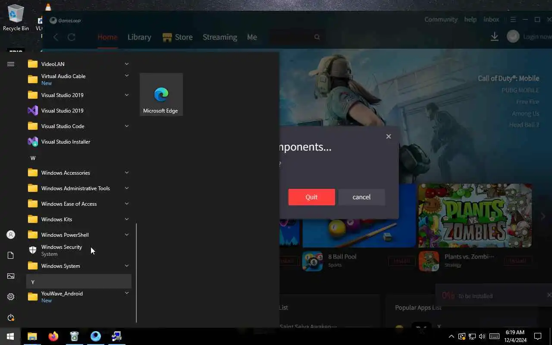Viewport: 552px width, 345px height.
Task: Select Call of Duty: Mobile banner title
Action: pyautogui.click(x=508, y=78)
